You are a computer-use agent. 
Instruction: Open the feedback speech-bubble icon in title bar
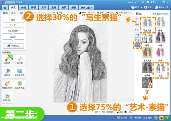[x=148, y=2]
